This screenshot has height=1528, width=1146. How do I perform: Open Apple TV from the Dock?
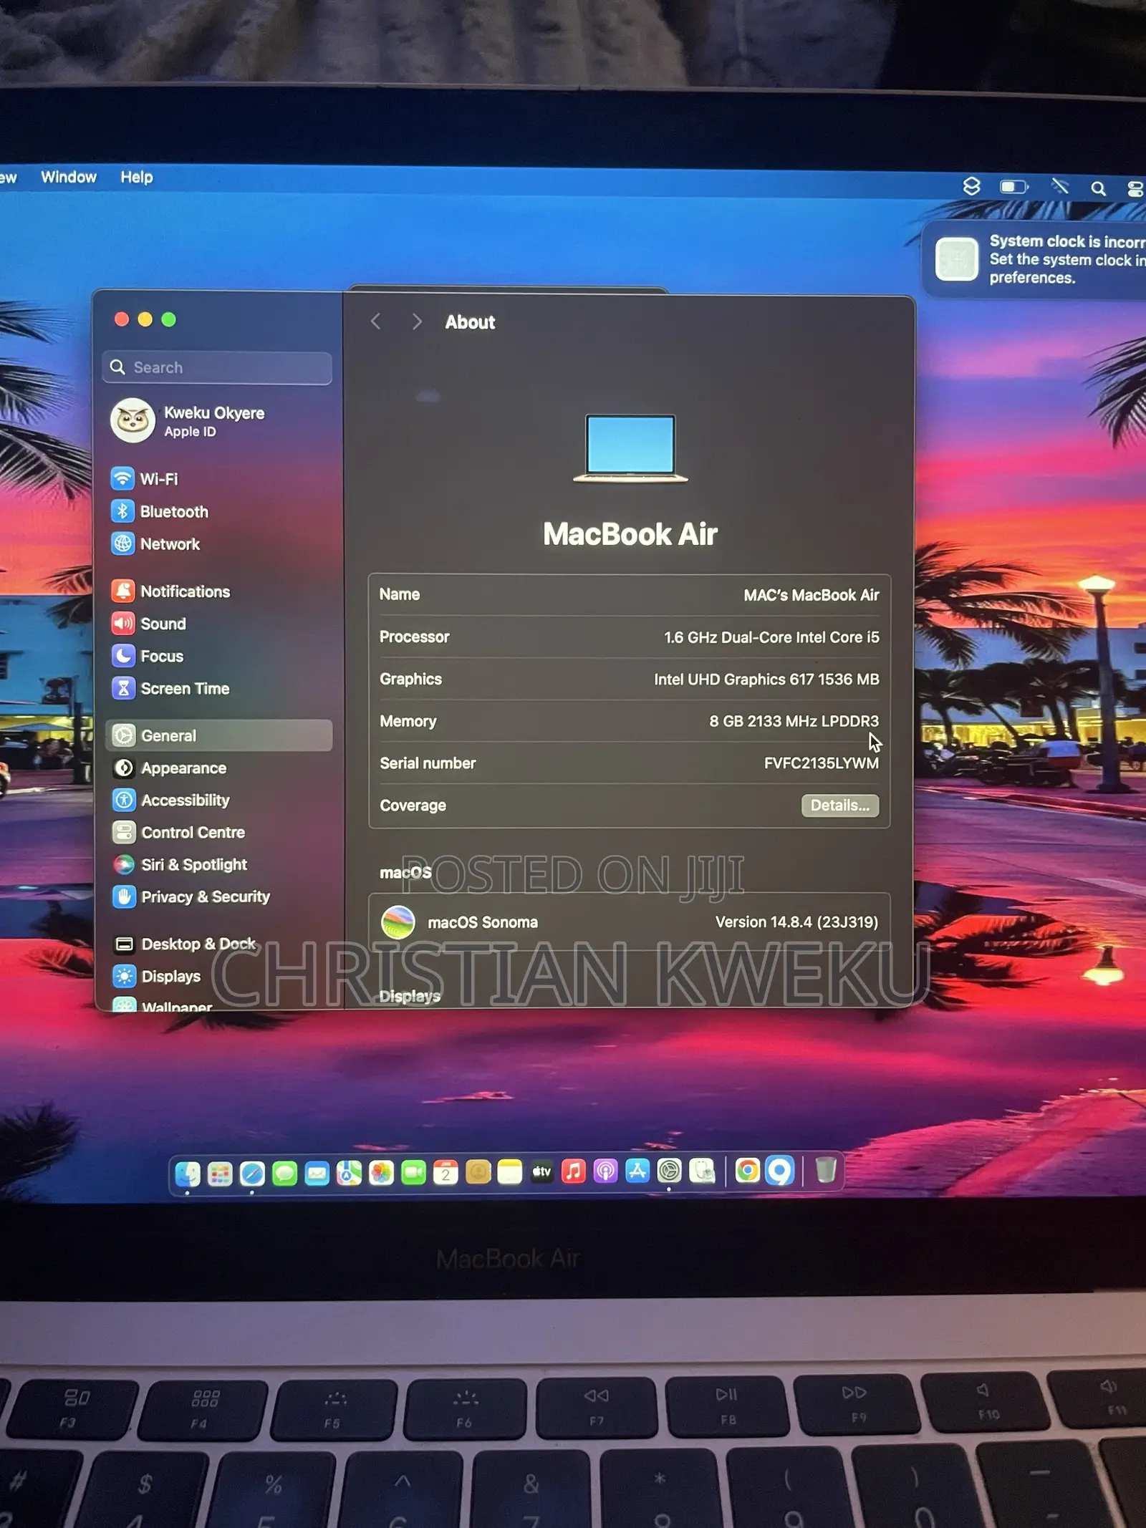tap(542, 1171)
